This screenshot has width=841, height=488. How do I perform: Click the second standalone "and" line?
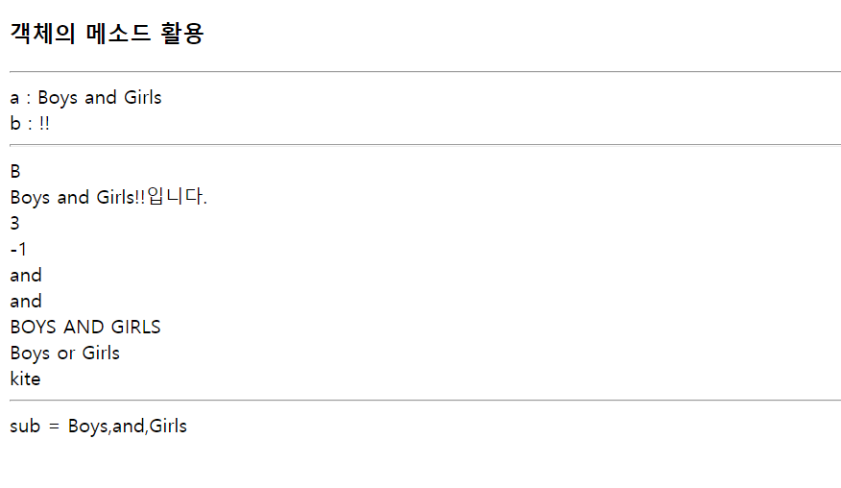[26, 302]
